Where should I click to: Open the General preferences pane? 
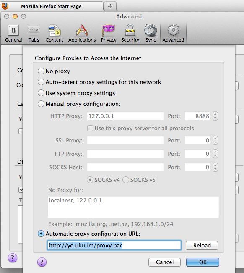(x=13, y=34)
